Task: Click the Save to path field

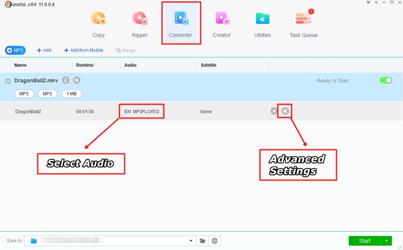Action: tap(110, 241)
